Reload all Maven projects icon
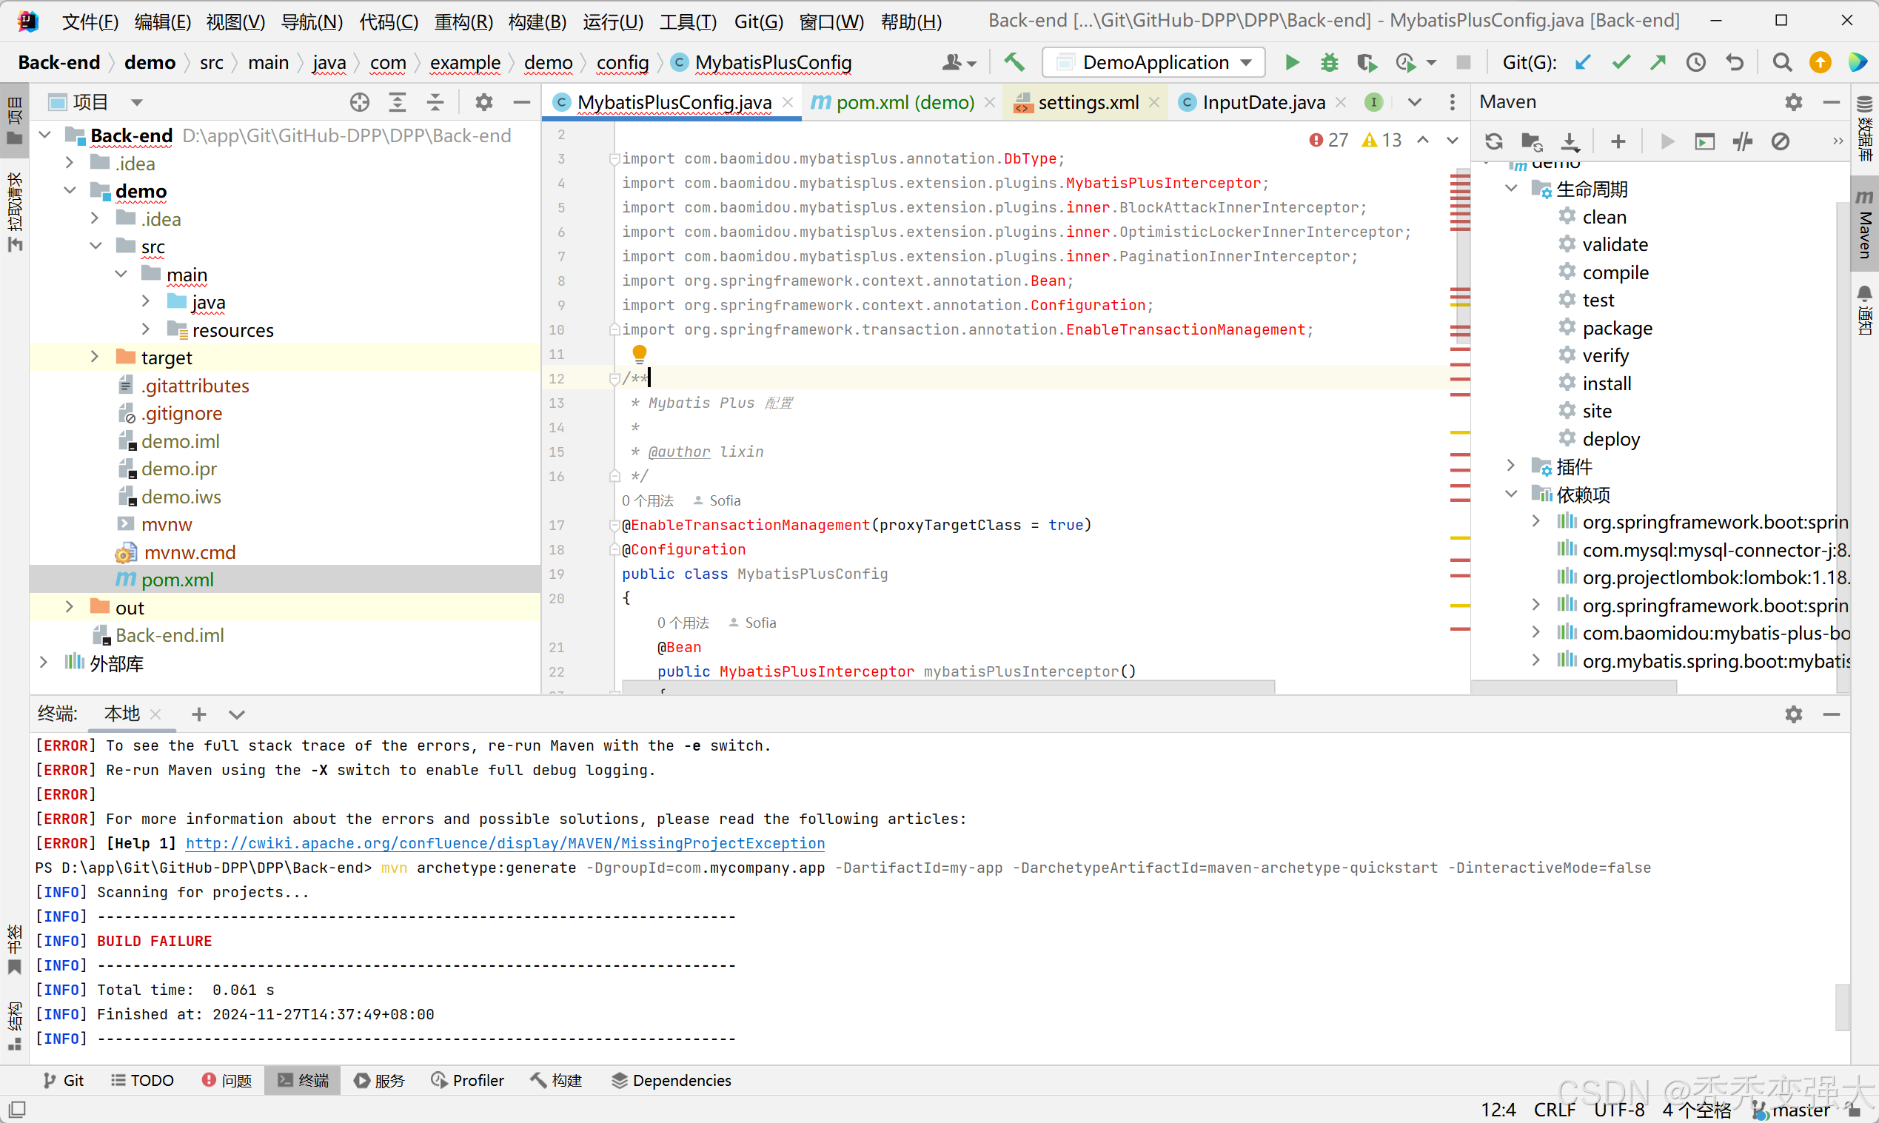 click(x=1494, y=141)
